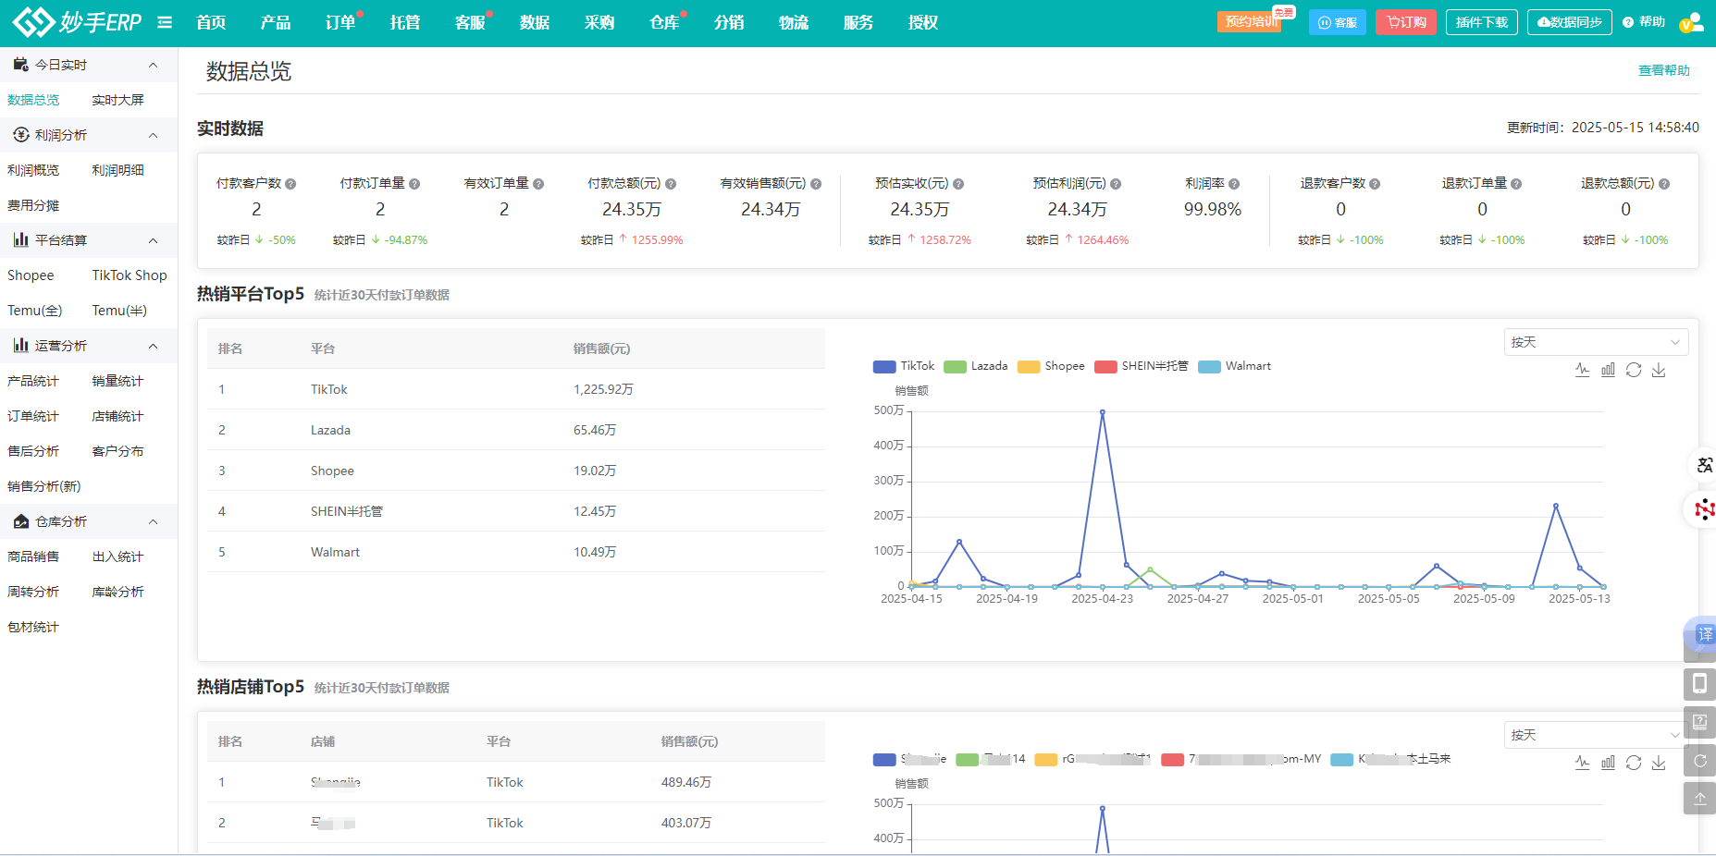Switch platform chart to line view icon
1716x856 pixels.
coord(1583,370)
